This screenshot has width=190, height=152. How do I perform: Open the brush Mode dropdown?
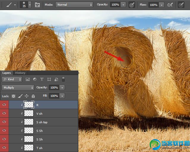tap(74, 5)
